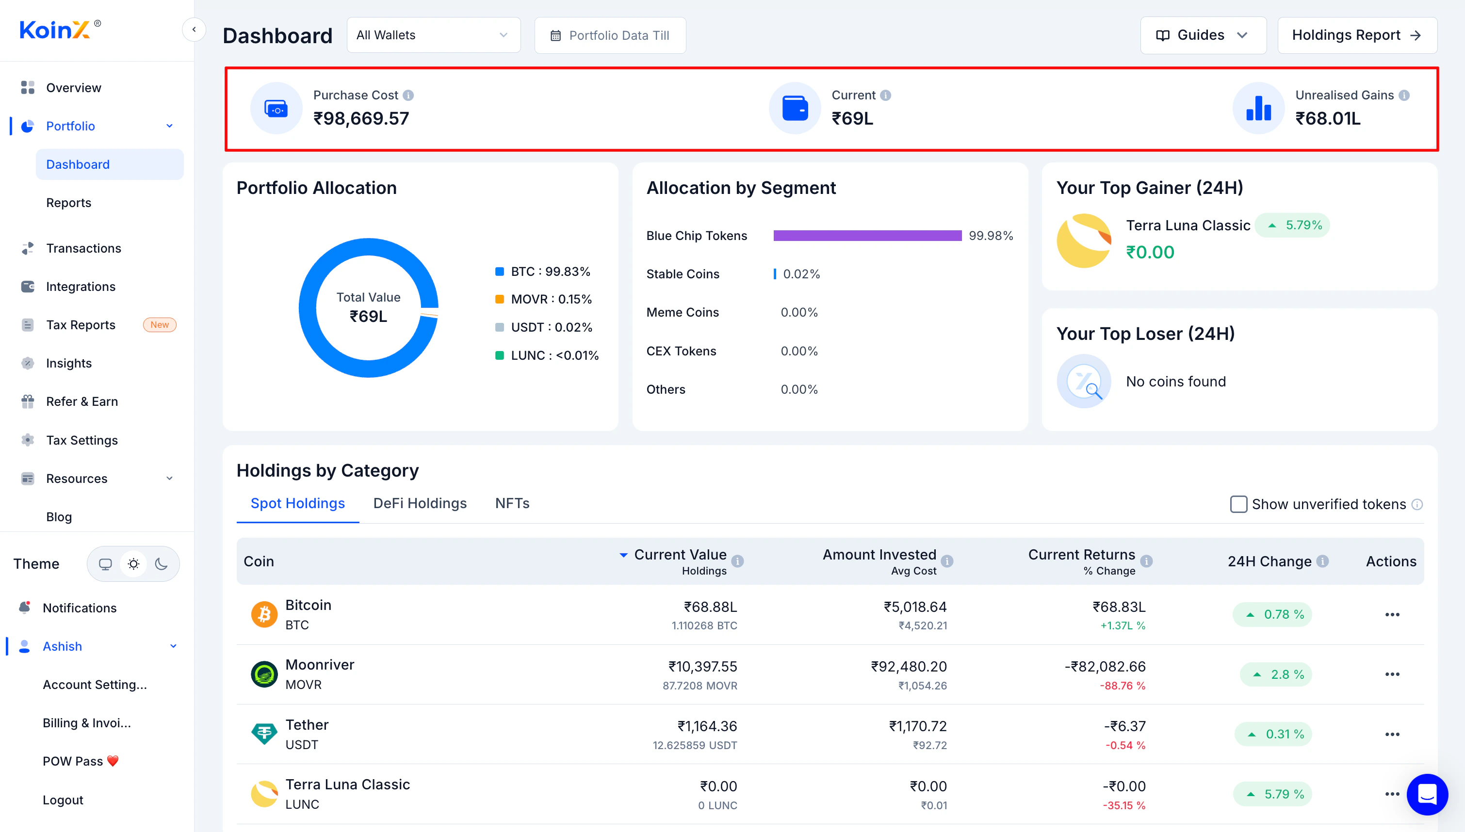Open the All Wallets dropdown
Screen dimensions: 1465x832
[x=433, y=35]
